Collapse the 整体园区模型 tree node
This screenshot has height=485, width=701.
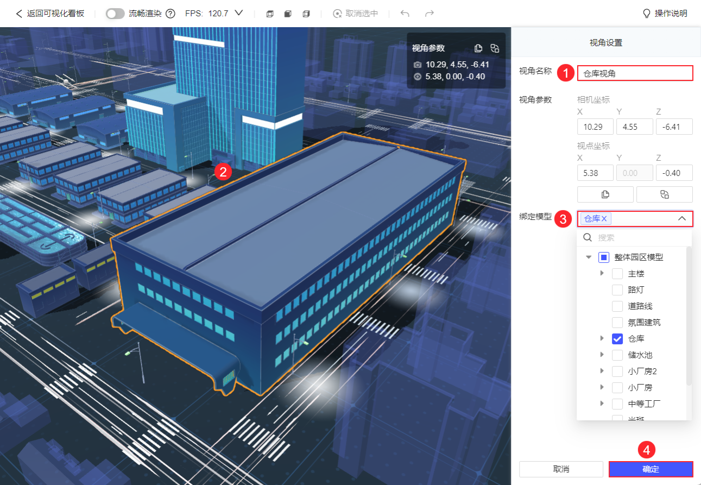(589, 257)
